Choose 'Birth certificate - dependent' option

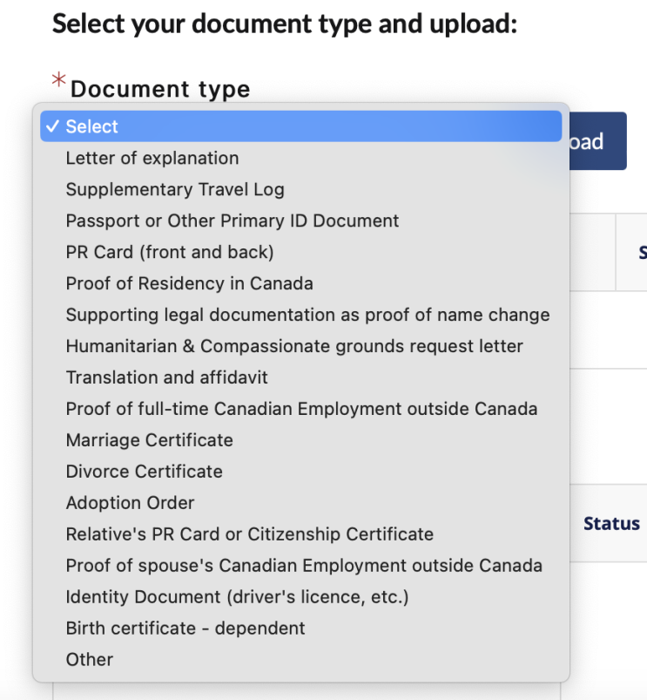(x=185, y=629)
